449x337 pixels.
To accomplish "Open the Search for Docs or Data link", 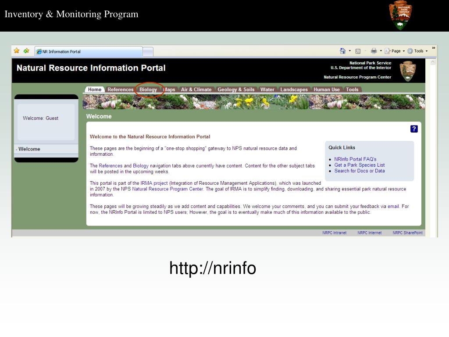I will click(x=360, y=171).
